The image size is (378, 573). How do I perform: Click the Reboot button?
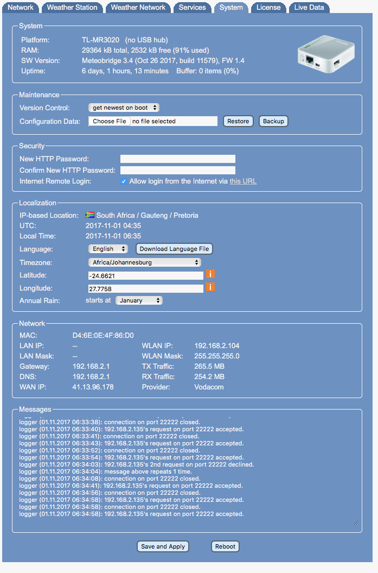(x=225, y=546)
